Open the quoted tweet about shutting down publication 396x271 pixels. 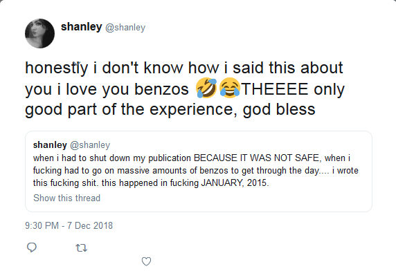[199, 171]
